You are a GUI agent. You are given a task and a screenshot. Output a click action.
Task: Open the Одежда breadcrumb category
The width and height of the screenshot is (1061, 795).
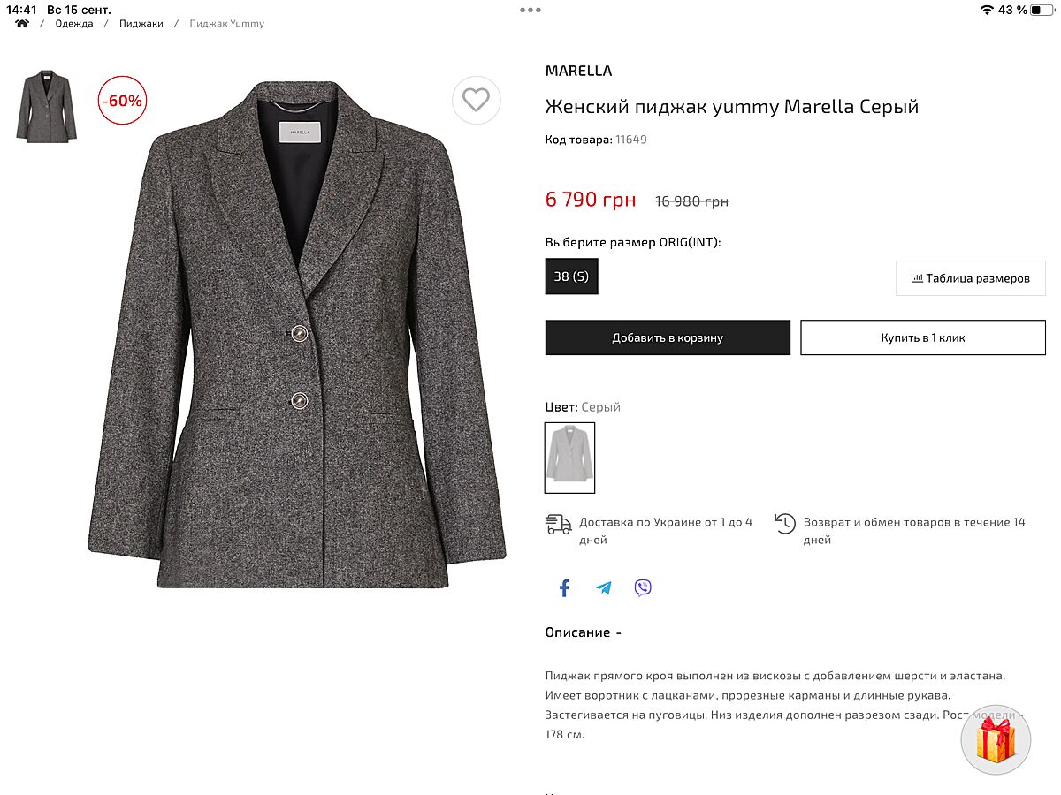(74, 24)
